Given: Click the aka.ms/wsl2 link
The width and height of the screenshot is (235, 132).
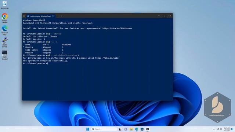Looking at the screenshot, I should [107, 58].
